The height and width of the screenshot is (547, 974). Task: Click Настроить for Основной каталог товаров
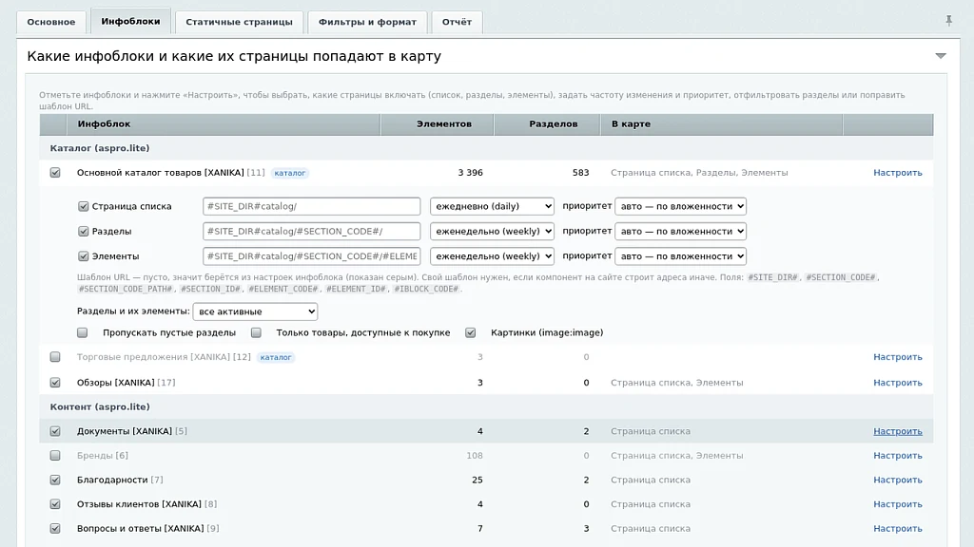tap(898, 173)
